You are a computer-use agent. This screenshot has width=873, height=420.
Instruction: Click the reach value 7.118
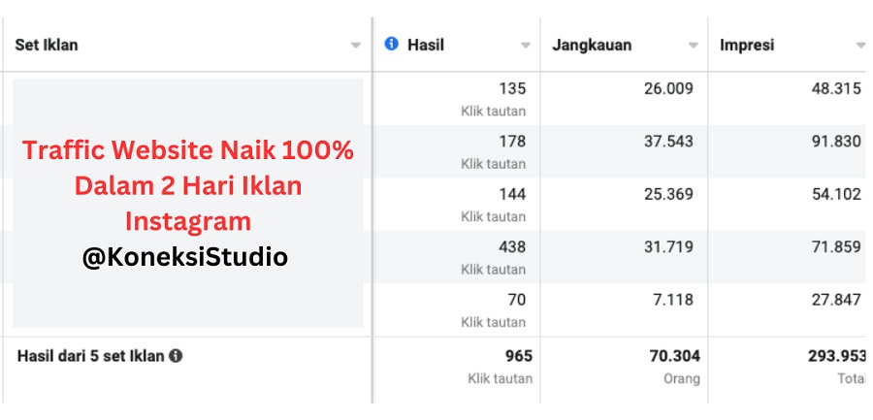pyautogui.click(x=673, y=300)
